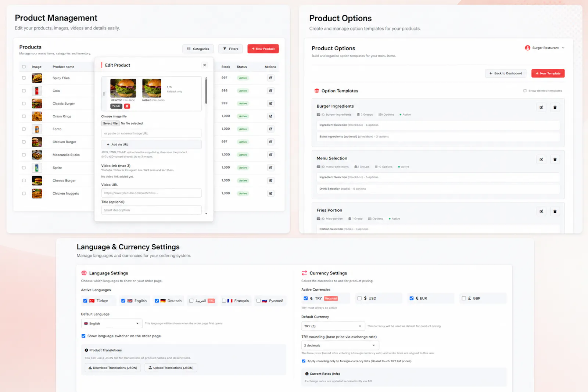The width and height of the screenshot is (588, 392).
Task: Enable the GBP currency checkbox
Action: (x=464, y=298)
